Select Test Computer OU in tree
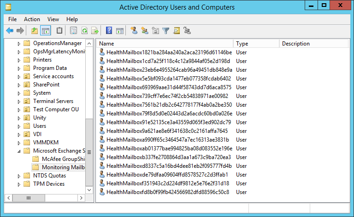 (56, 109)
